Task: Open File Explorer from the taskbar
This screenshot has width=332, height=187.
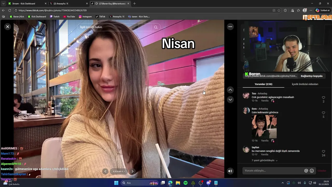Action: (178, 183)
